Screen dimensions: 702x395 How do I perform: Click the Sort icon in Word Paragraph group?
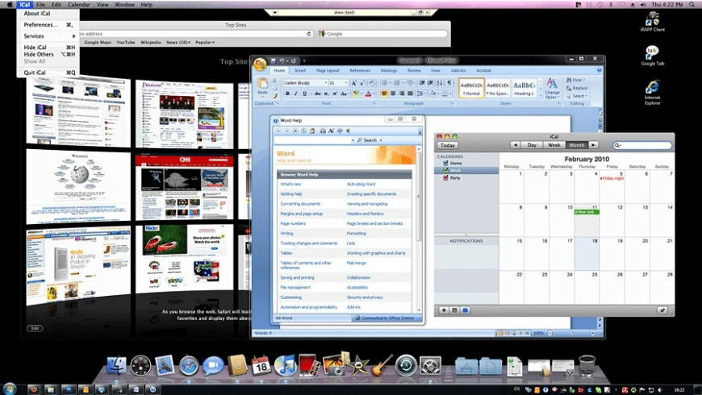pyautogui.click(x=440, y=83)
